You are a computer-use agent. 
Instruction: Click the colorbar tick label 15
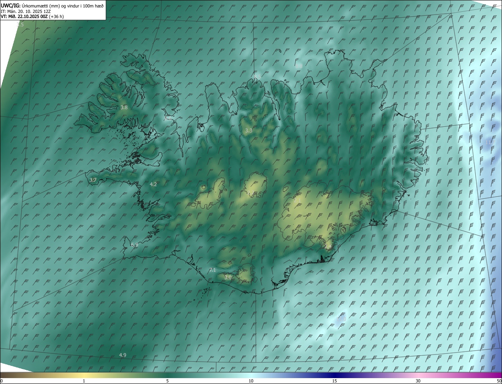pos(335,381)
